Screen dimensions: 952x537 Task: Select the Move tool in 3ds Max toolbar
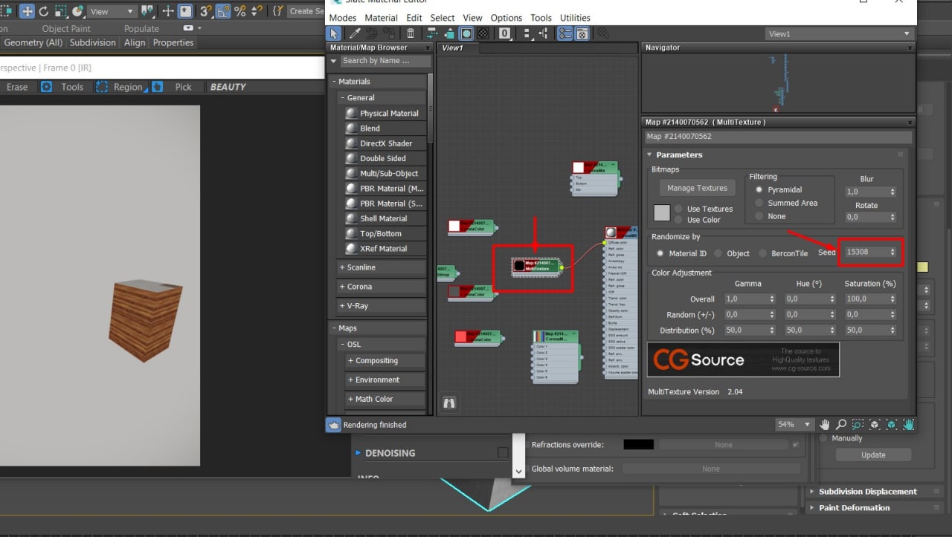click(x=27, y=11)
